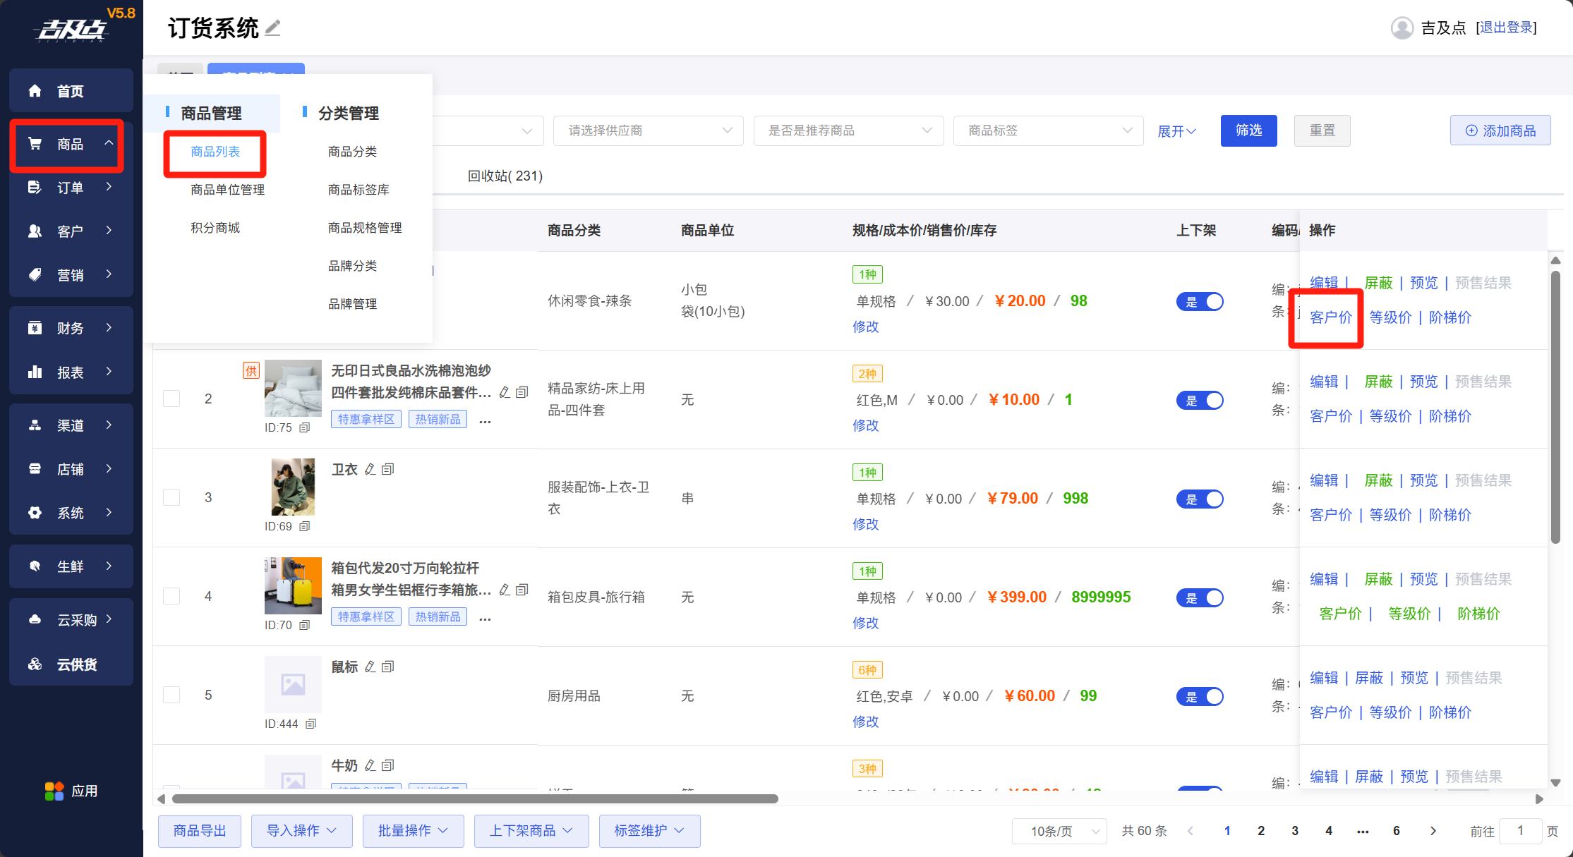Image resolution: width=1573 pixels, height=857 pixels.
Task: Click the user avatar icon near 吉及点
Action: (x=1402, y=28)
